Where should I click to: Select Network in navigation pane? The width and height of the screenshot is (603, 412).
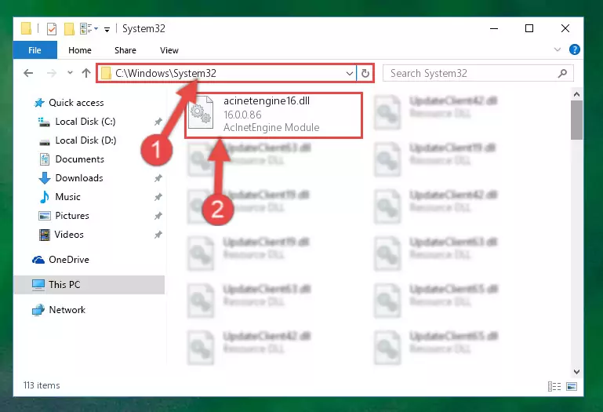click(x=67, y=310)
